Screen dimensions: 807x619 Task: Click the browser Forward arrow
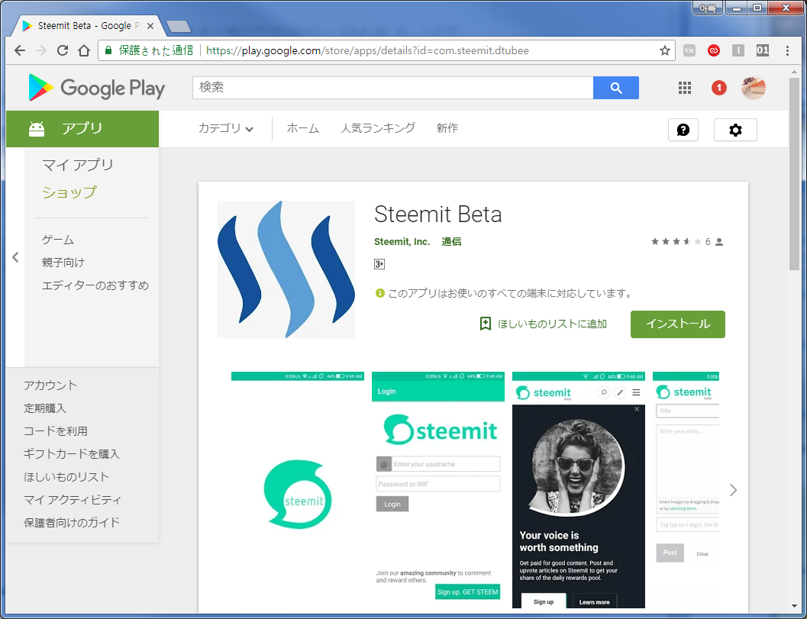41,50
